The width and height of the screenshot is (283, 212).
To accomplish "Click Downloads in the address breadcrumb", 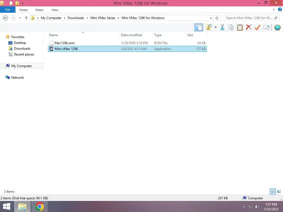I will click(x=76, y=18).
